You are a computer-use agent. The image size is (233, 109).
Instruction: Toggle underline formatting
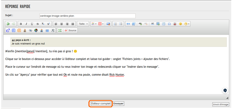coord(32,24)
